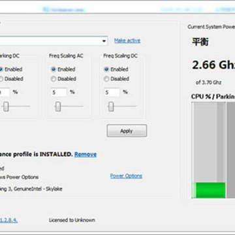Viewport: 235px width, 235px height.
Task: Click the Make active link
Action: pos(127,40)
